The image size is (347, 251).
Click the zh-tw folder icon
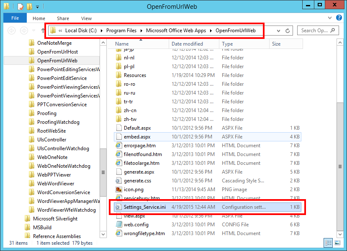pyautogui.click(x=119, y=119)
